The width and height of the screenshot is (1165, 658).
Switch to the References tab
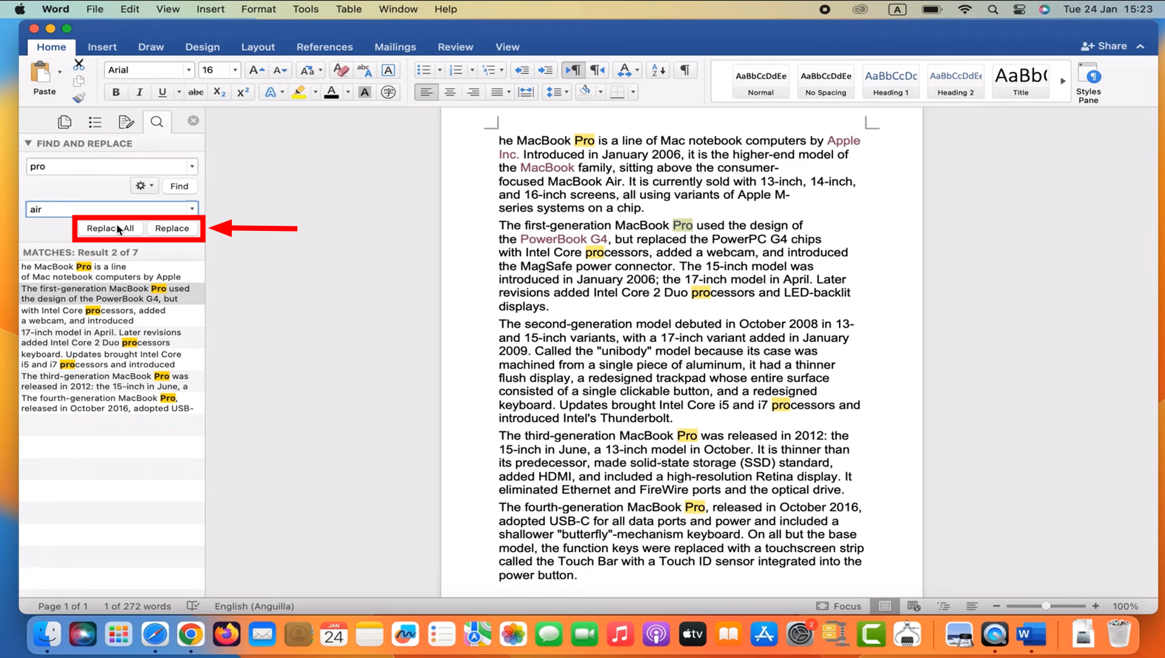[324, 47]
